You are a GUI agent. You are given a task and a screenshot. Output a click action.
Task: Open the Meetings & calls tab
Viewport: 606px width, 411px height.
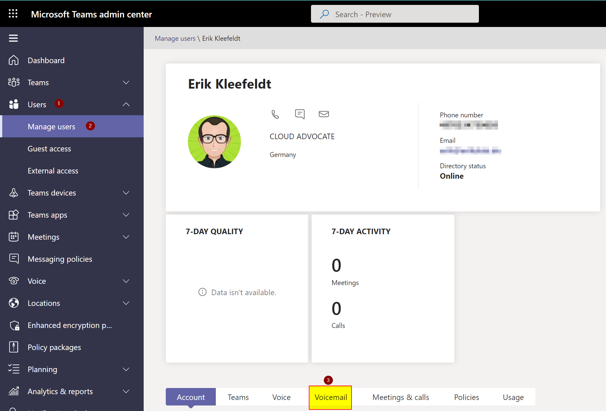[x=401, y=397]
